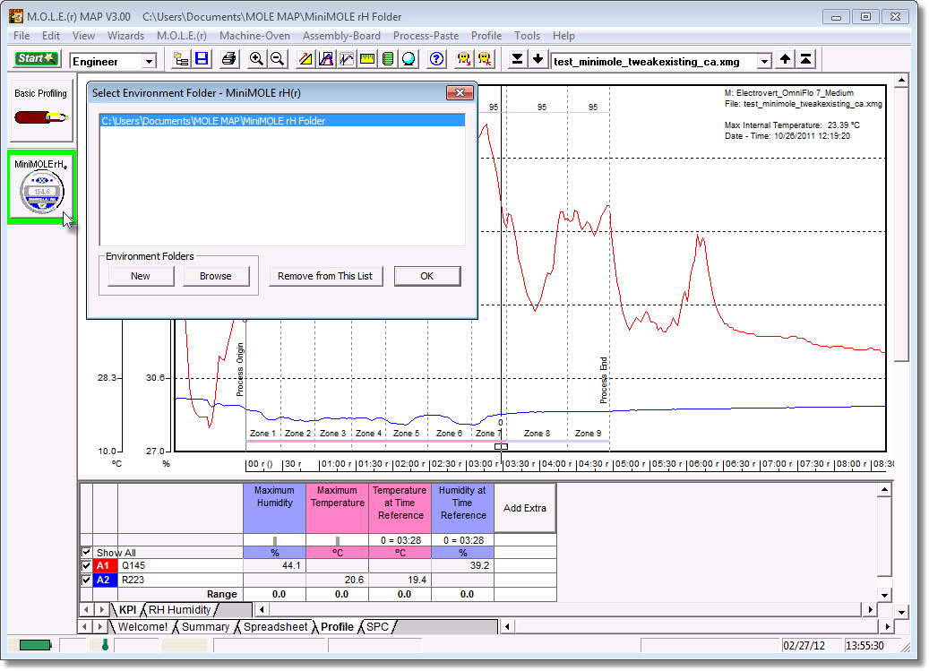Open the File menu
The image size is (929, 671).
click(22, 36)
